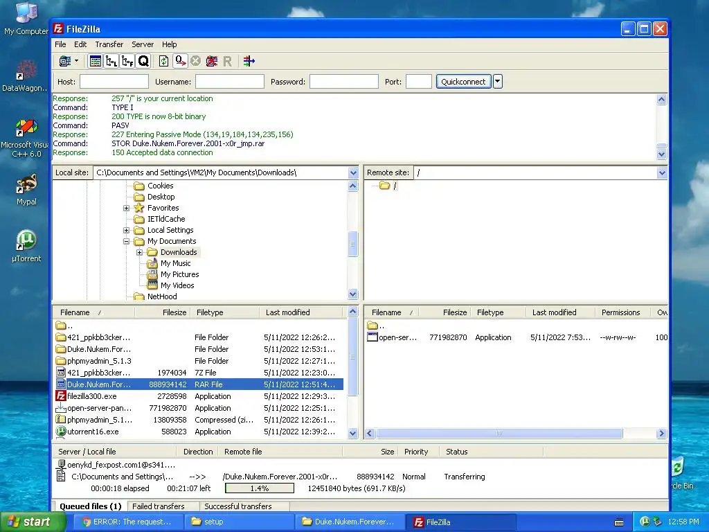Click the 1.4% transfer progress bar
Image resolution: width=709 pixels, height=532 pixels.
(260, 488)
